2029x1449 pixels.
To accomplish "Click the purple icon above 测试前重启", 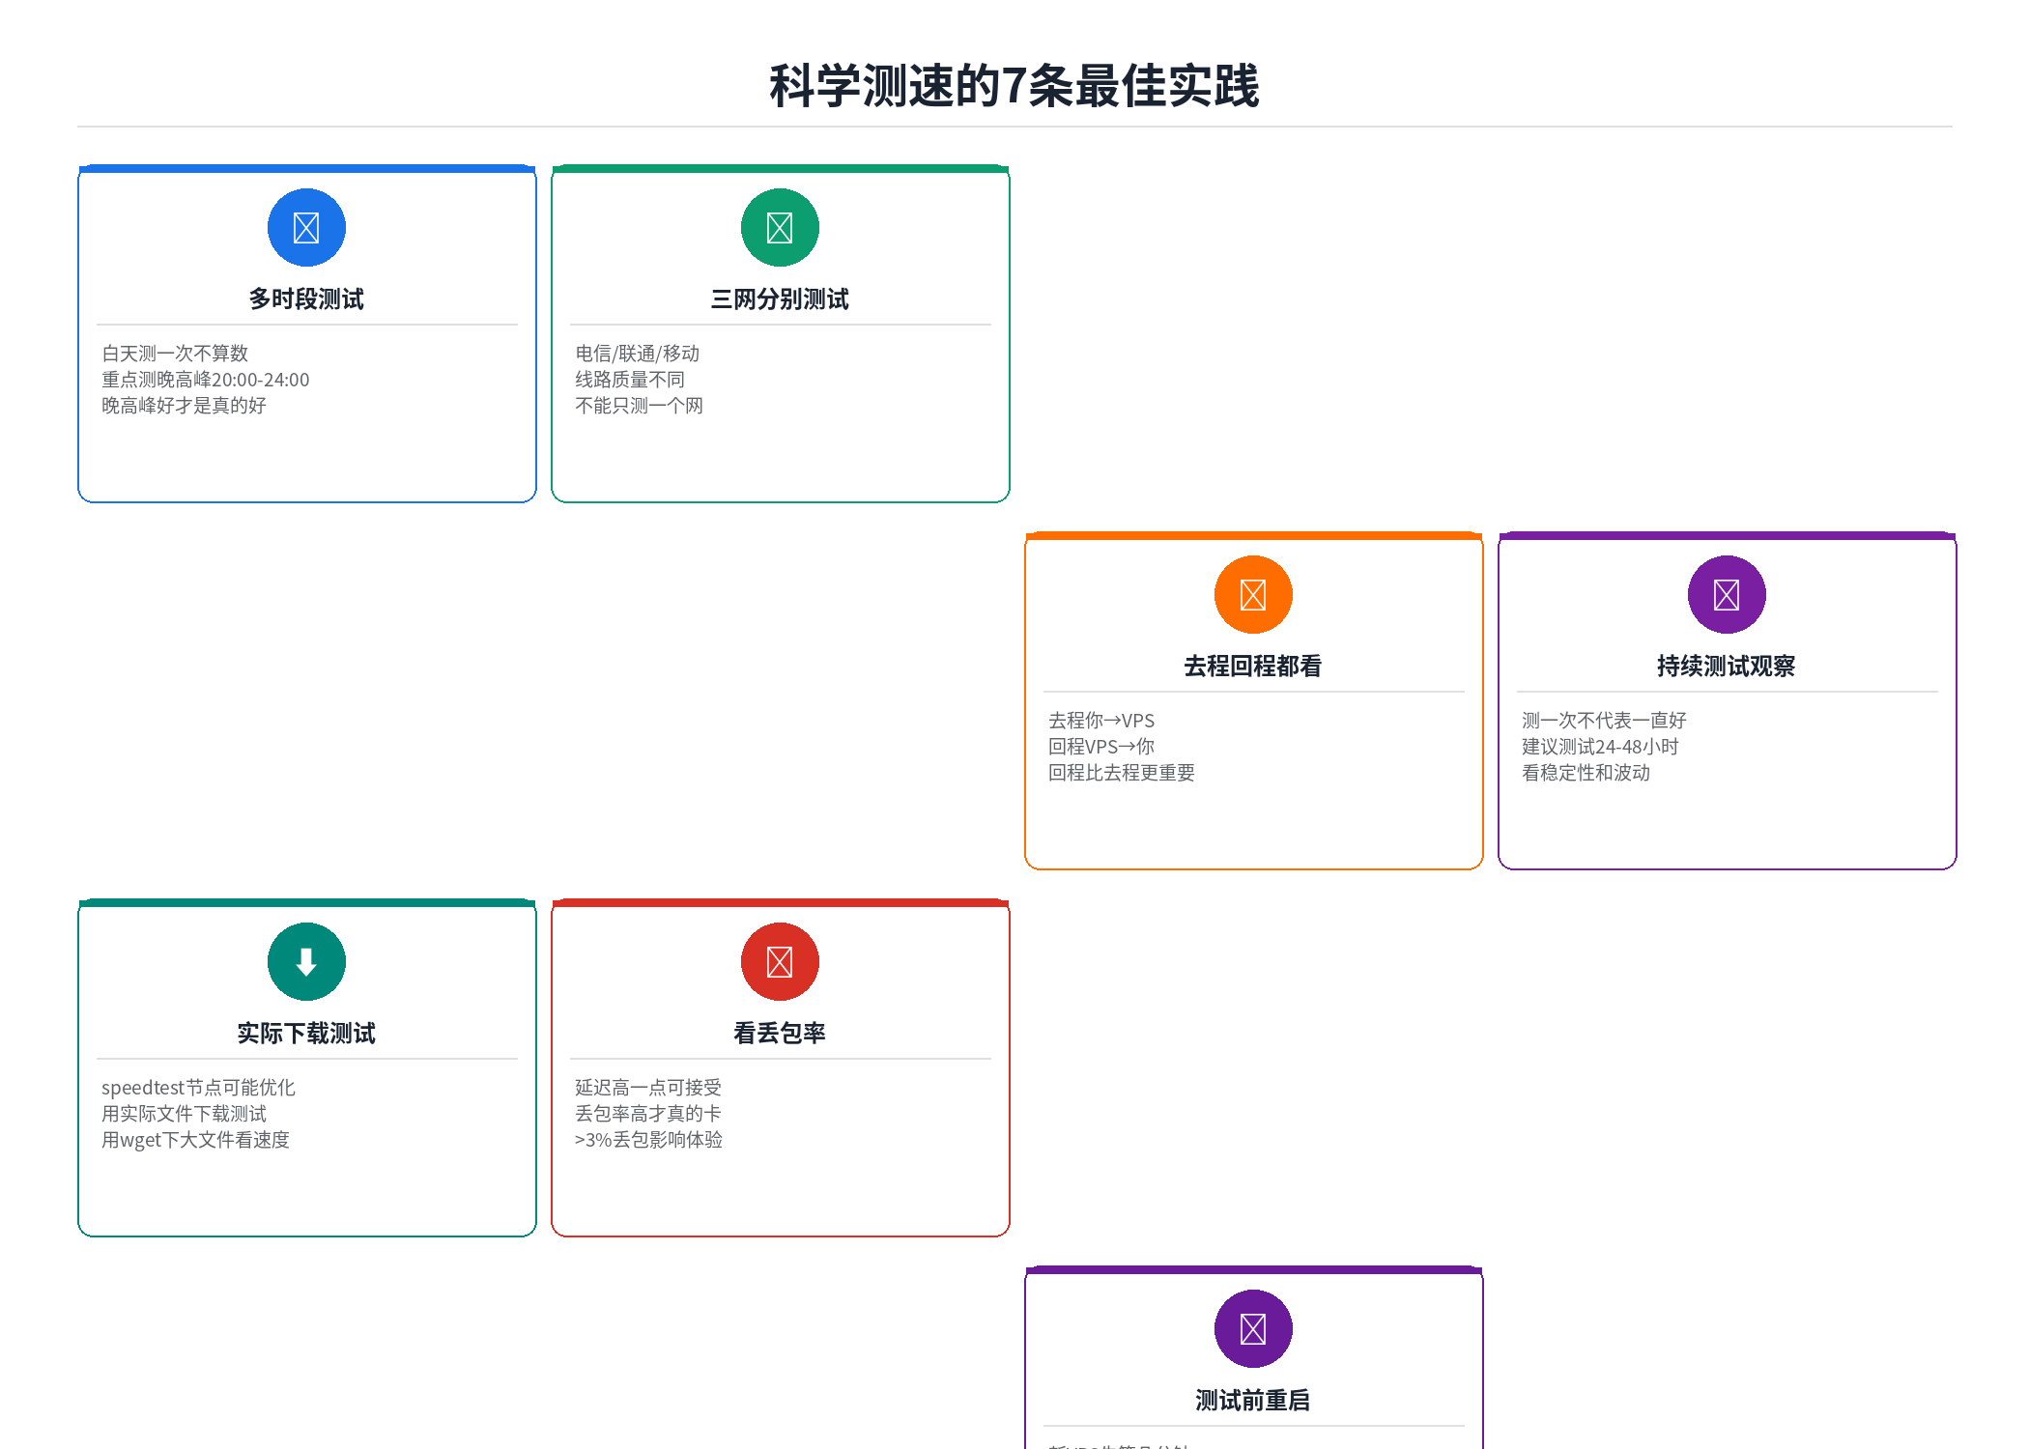I will [x=1253, y=1329].
